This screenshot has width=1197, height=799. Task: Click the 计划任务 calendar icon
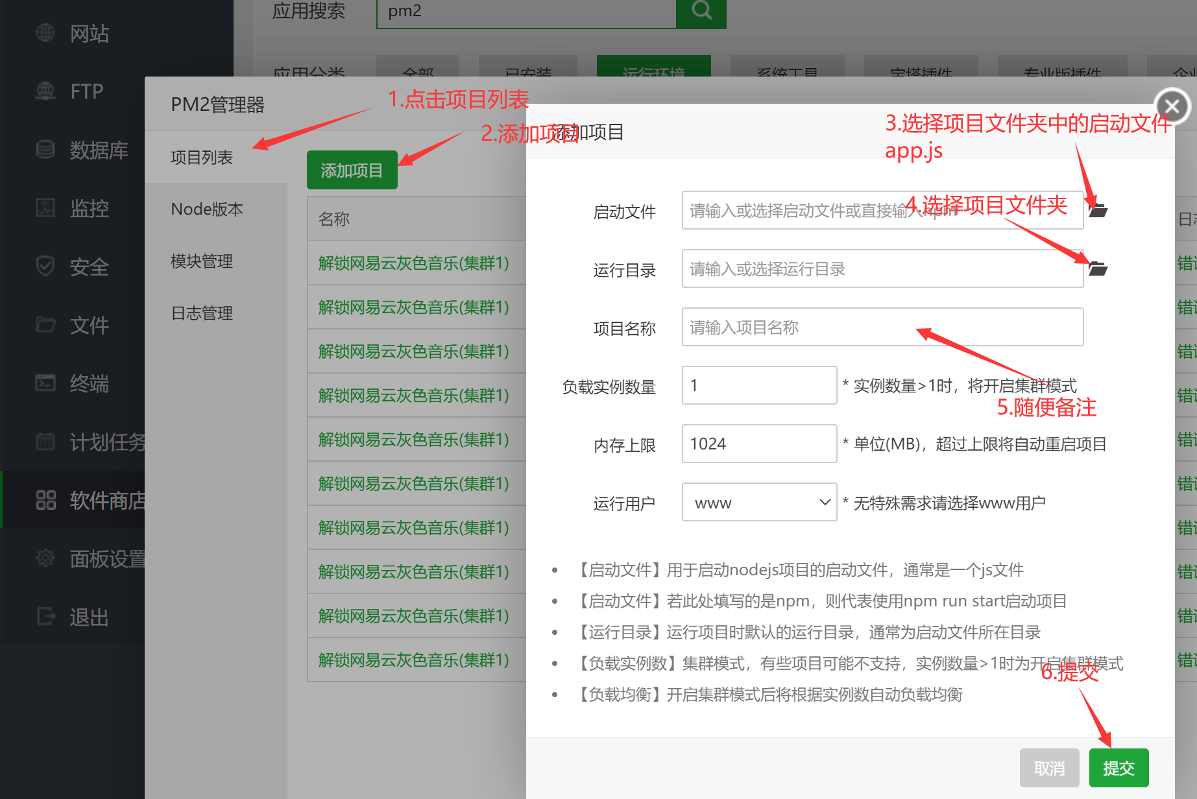tap(45, 441)
